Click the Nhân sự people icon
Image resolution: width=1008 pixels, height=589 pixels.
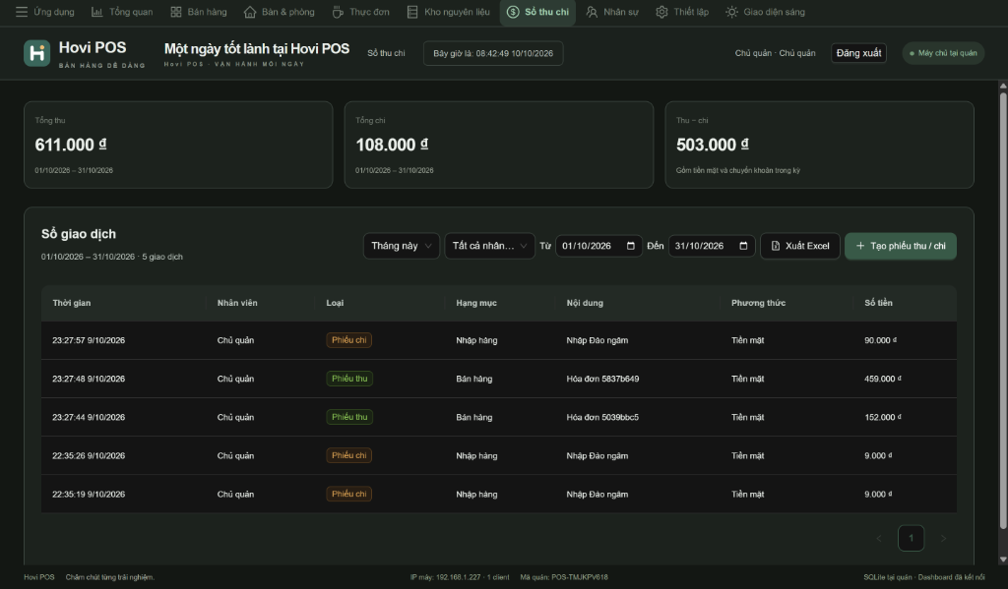pos(592,12)
